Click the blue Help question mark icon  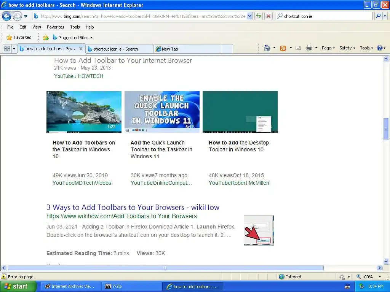(380, 48)
